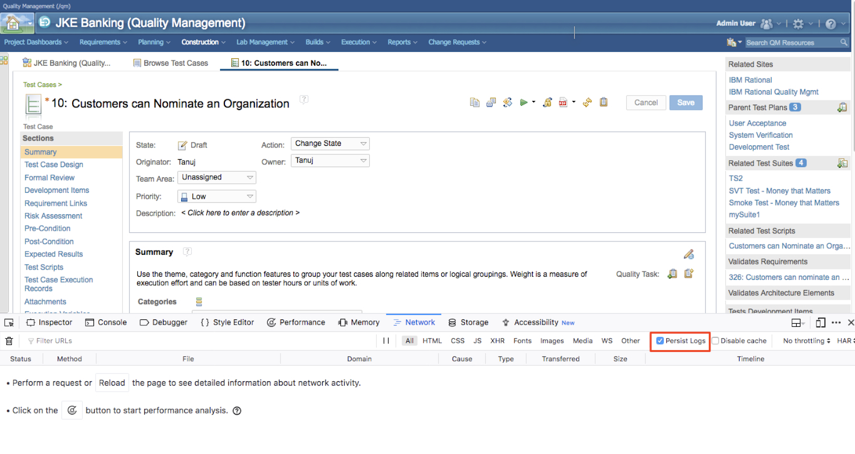Click the yellow refresh arrows icon
This screenshot has width=855, height=454.
click(587, 103)
